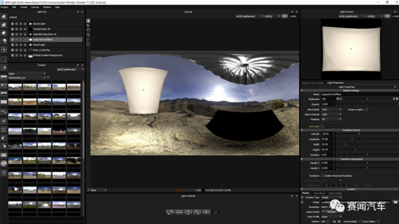Open the Create menu

point(23,7)
